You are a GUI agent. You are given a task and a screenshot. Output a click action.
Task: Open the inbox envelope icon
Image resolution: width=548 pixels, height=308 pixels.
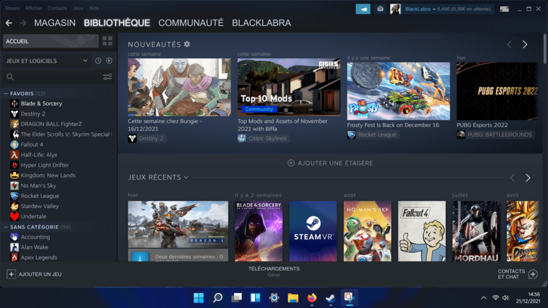(380, 9)
